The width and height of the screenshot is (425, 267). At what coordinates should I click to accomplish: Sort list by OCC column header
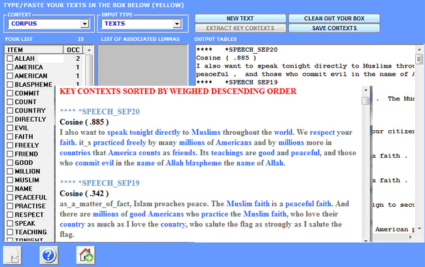[73, 50]
